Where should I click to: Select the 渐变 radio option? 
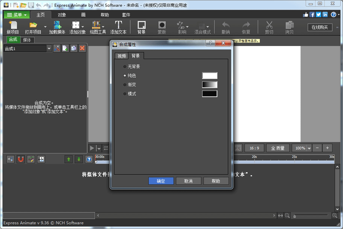(x=125, y=85)
